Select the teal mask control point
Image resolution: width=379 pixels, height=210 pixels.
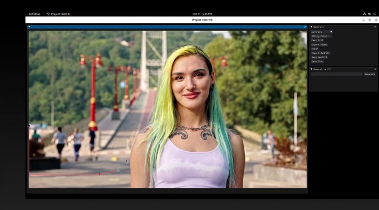pyautogui.click(x=118, y=171)
